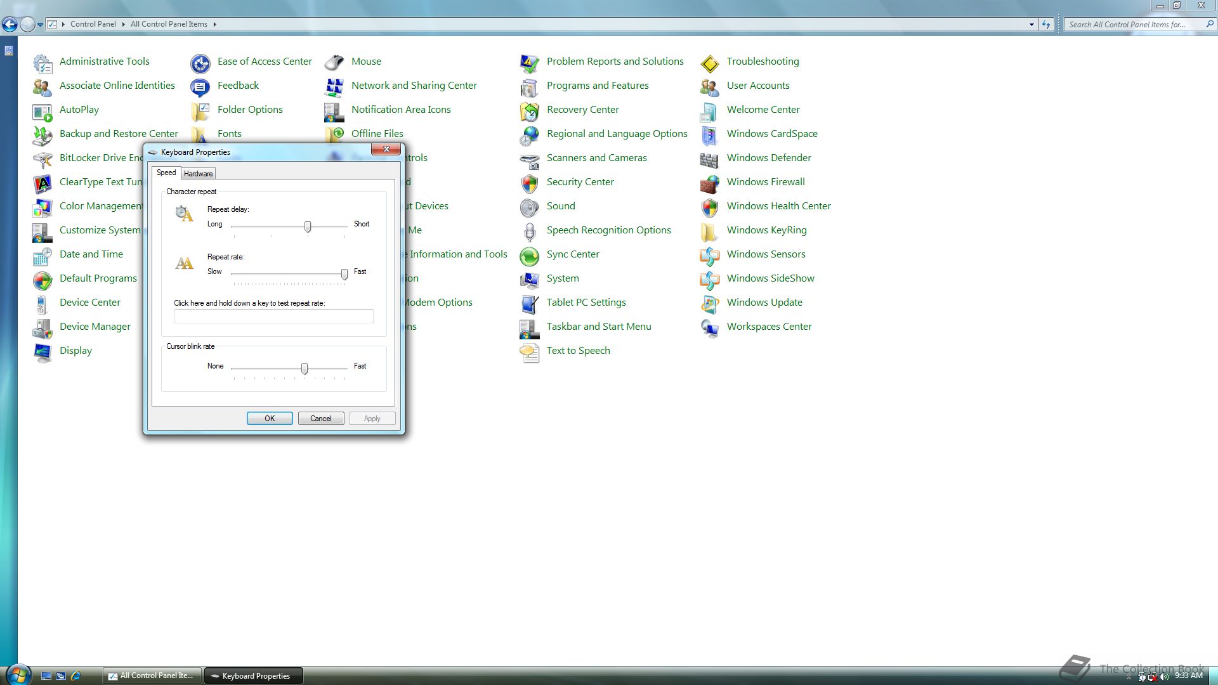Image resolution: width=1218 pixels, height=685 pixels.
Task: Open the Problem Reports and Solutions icon
Action: coord(530,63)
